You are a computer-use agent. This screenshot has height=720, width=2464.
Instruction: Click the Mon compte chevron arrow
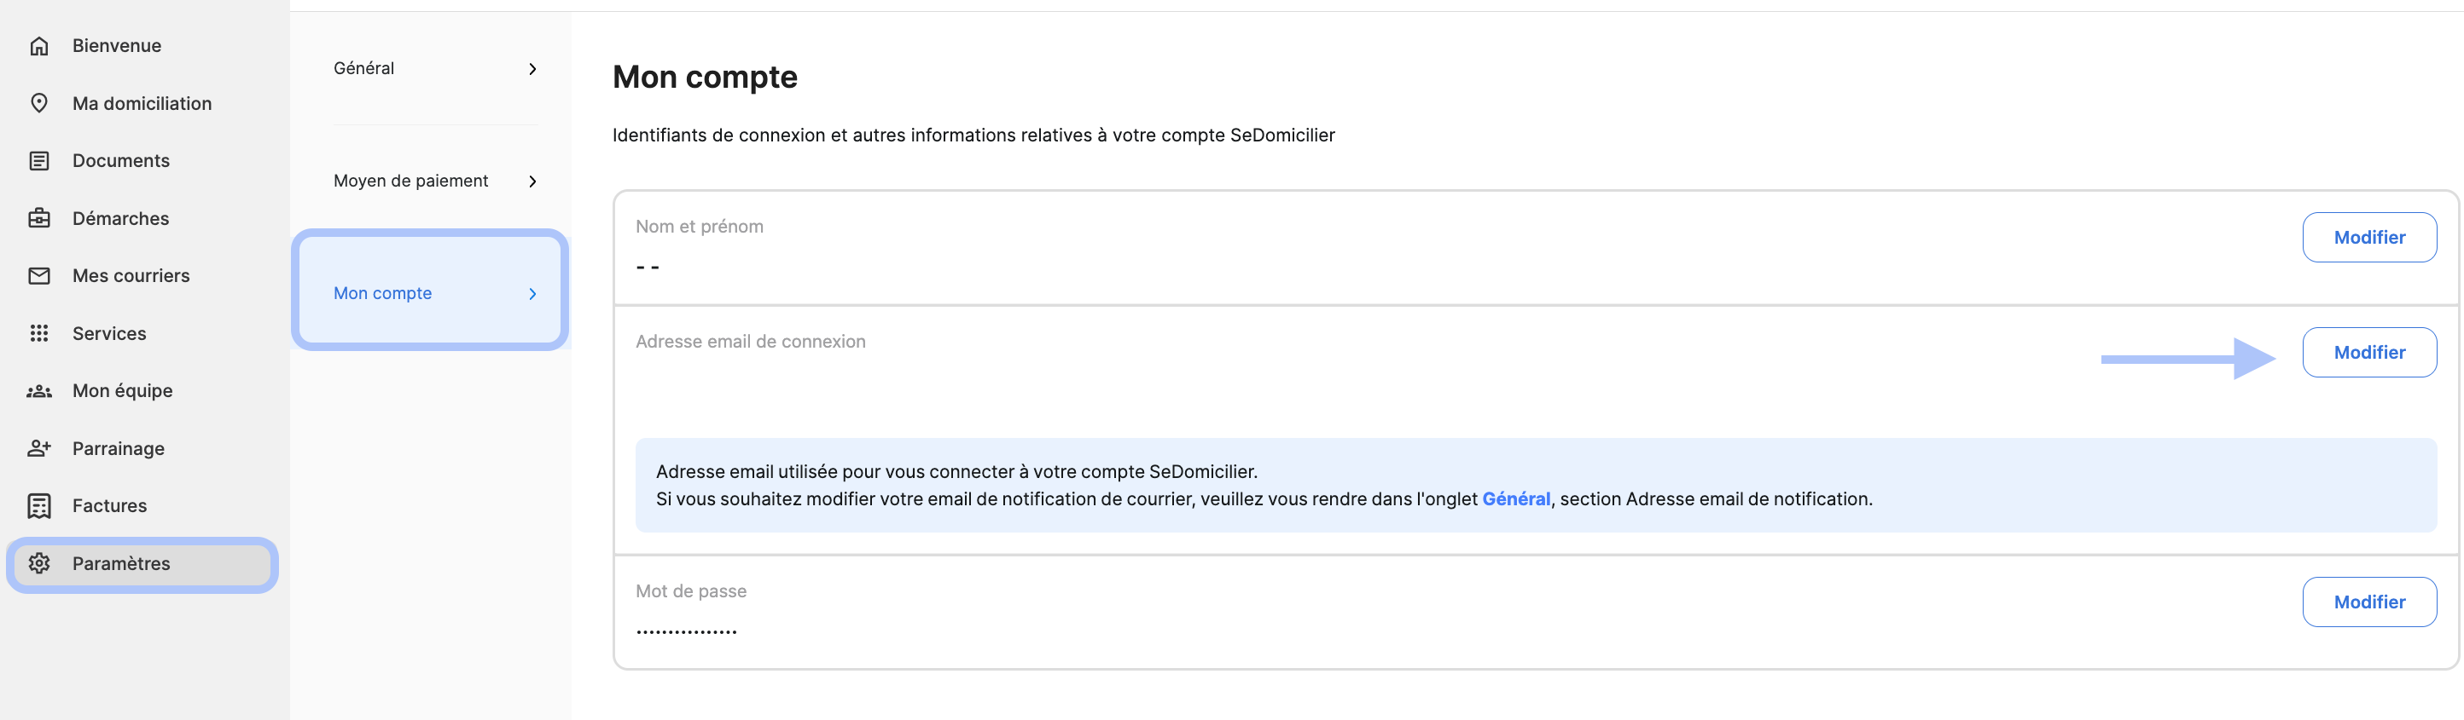(532, 294)
